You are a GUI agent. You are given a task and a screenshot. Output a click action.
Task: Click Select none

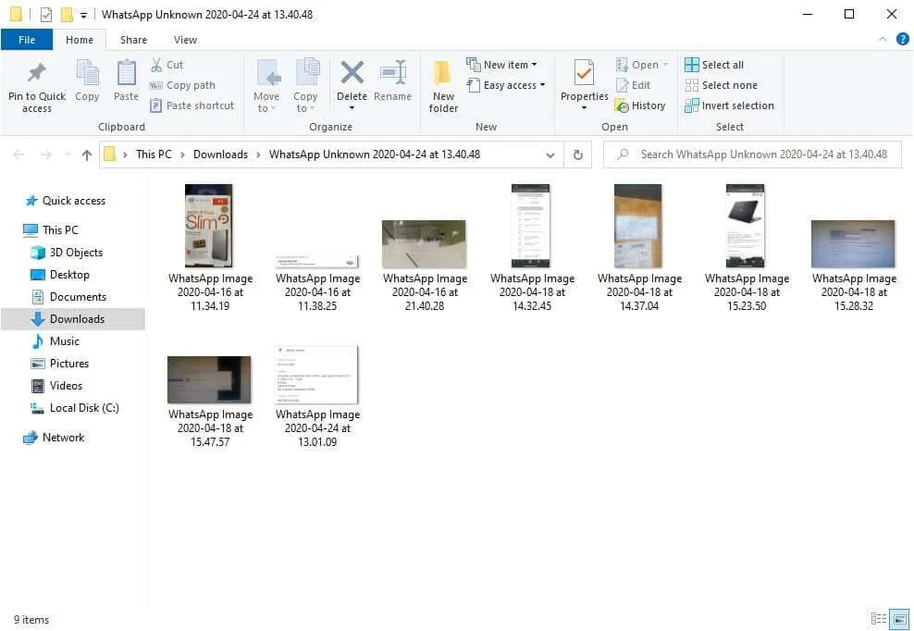click(721, 85)
